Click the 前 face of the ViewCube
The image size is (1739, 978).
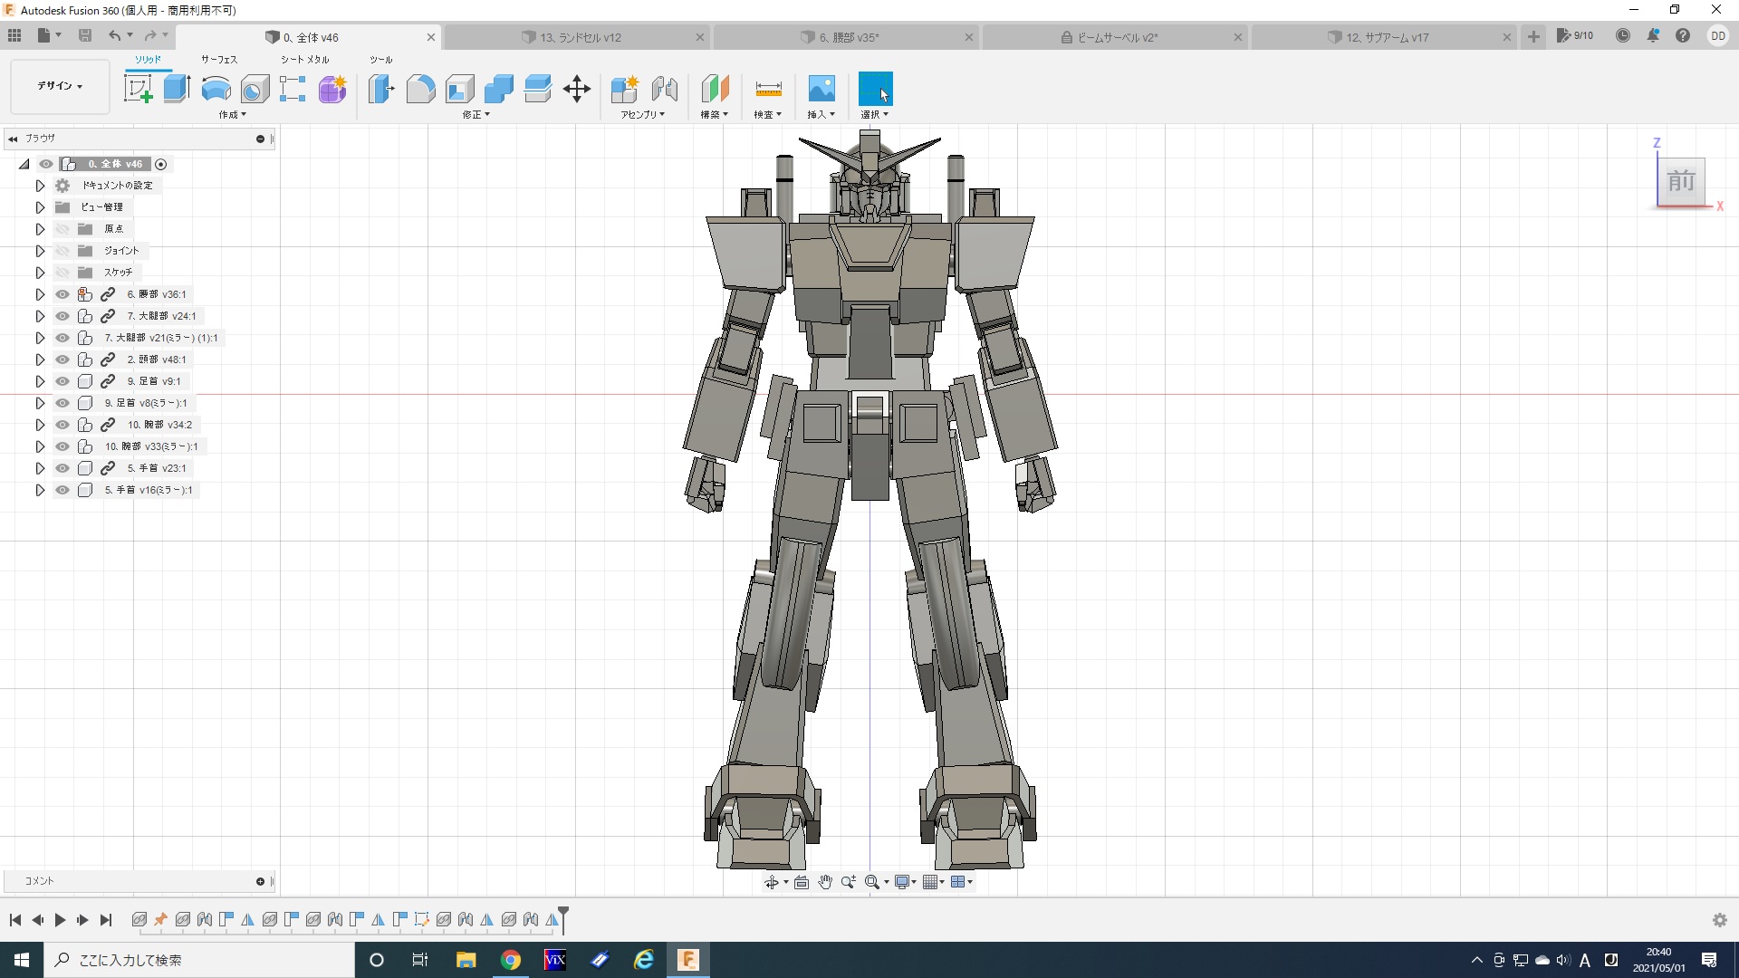[1681, 181]
